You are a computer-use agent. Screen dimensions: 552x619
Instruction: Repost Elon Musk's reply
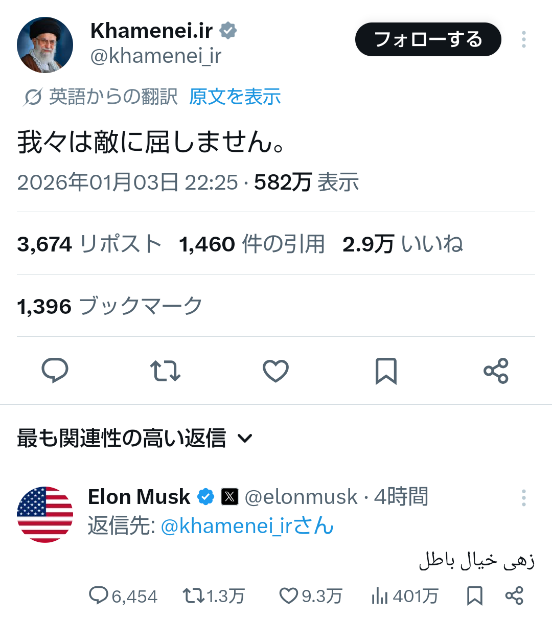tap(193, 595)
